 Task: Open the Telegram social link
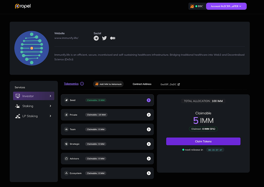click(x=96, y=38)
